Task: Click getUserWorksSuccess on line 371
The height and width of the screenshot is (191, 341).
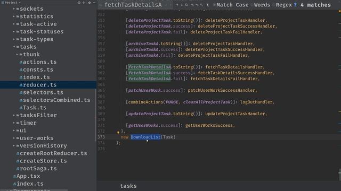Action: tap(209, 125)
